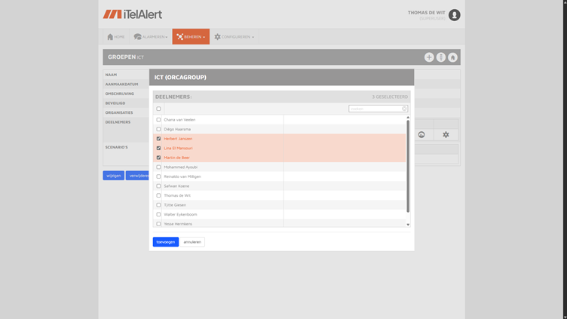Select the name Walter Eykenboom
The image size is (567, 319).
180,214
